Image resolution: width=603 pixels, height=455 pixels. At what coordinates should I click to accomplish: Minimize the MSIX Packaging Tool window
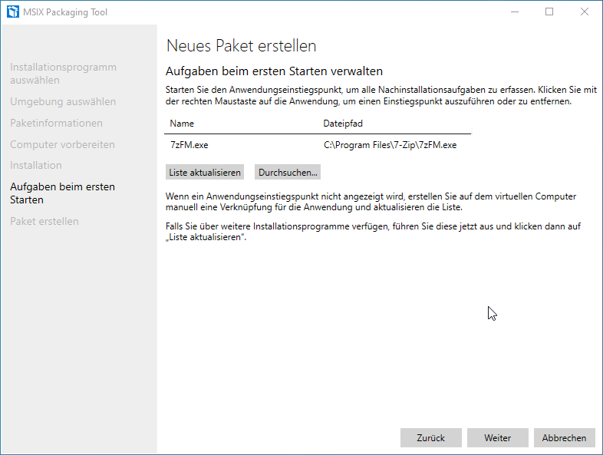(513, 12)
